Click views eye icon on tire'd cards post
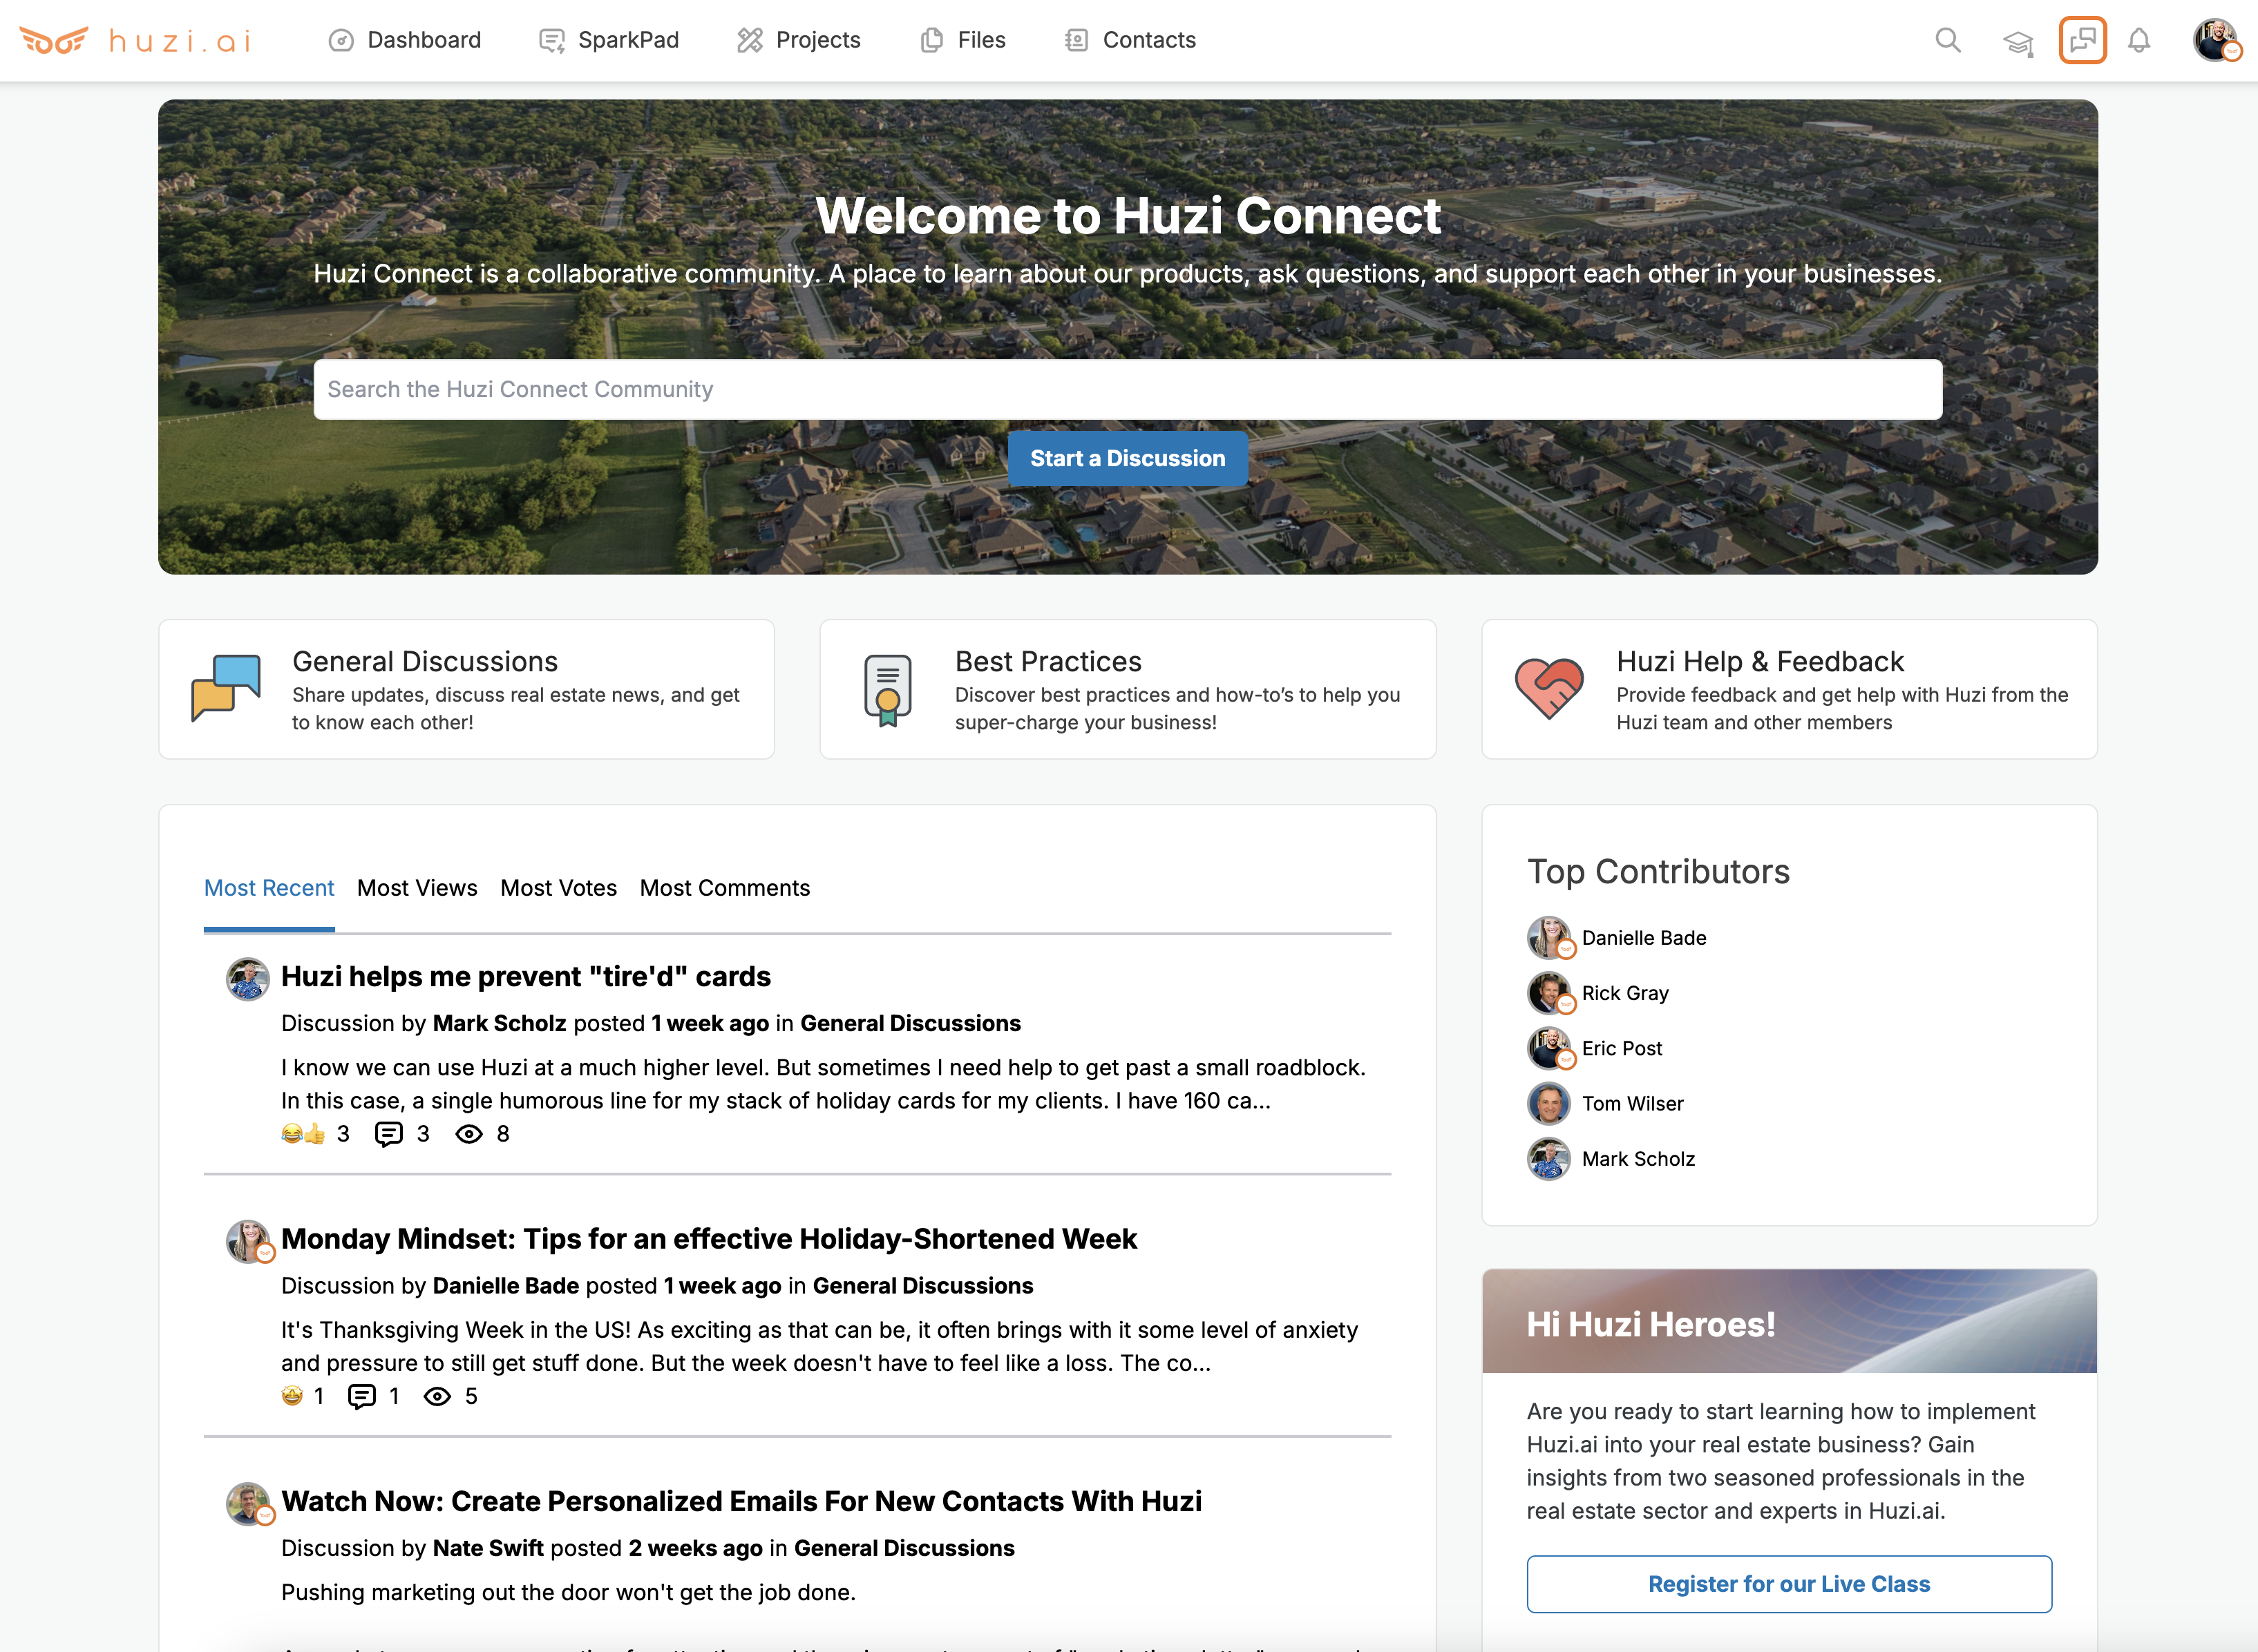Screen dimensions: 2258x1652 coord(469,1133)
